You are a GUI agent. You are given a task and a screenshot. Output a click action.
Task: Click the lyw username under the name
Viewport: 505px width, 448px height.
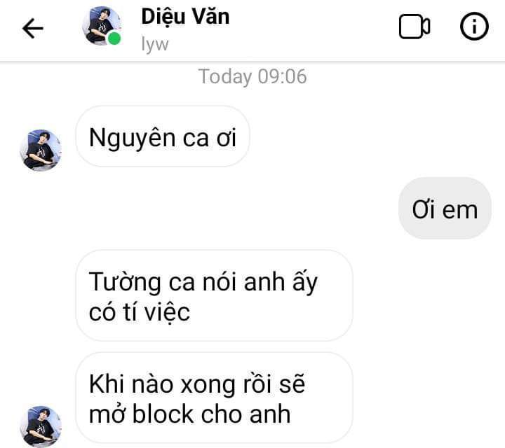155,44
